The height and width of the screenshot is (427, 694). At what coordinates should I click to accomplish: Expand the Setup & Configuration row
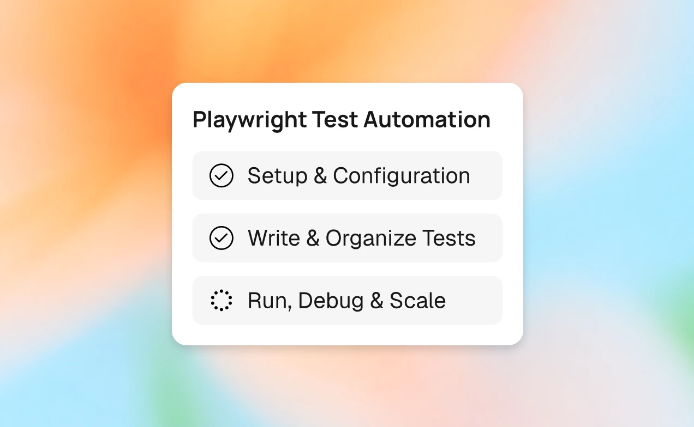click(484, 176)
